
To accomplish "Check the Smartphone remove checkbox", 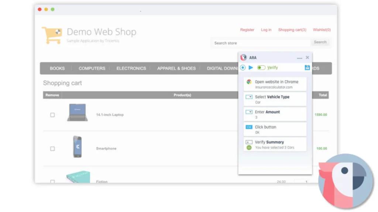I will (52, 148).
